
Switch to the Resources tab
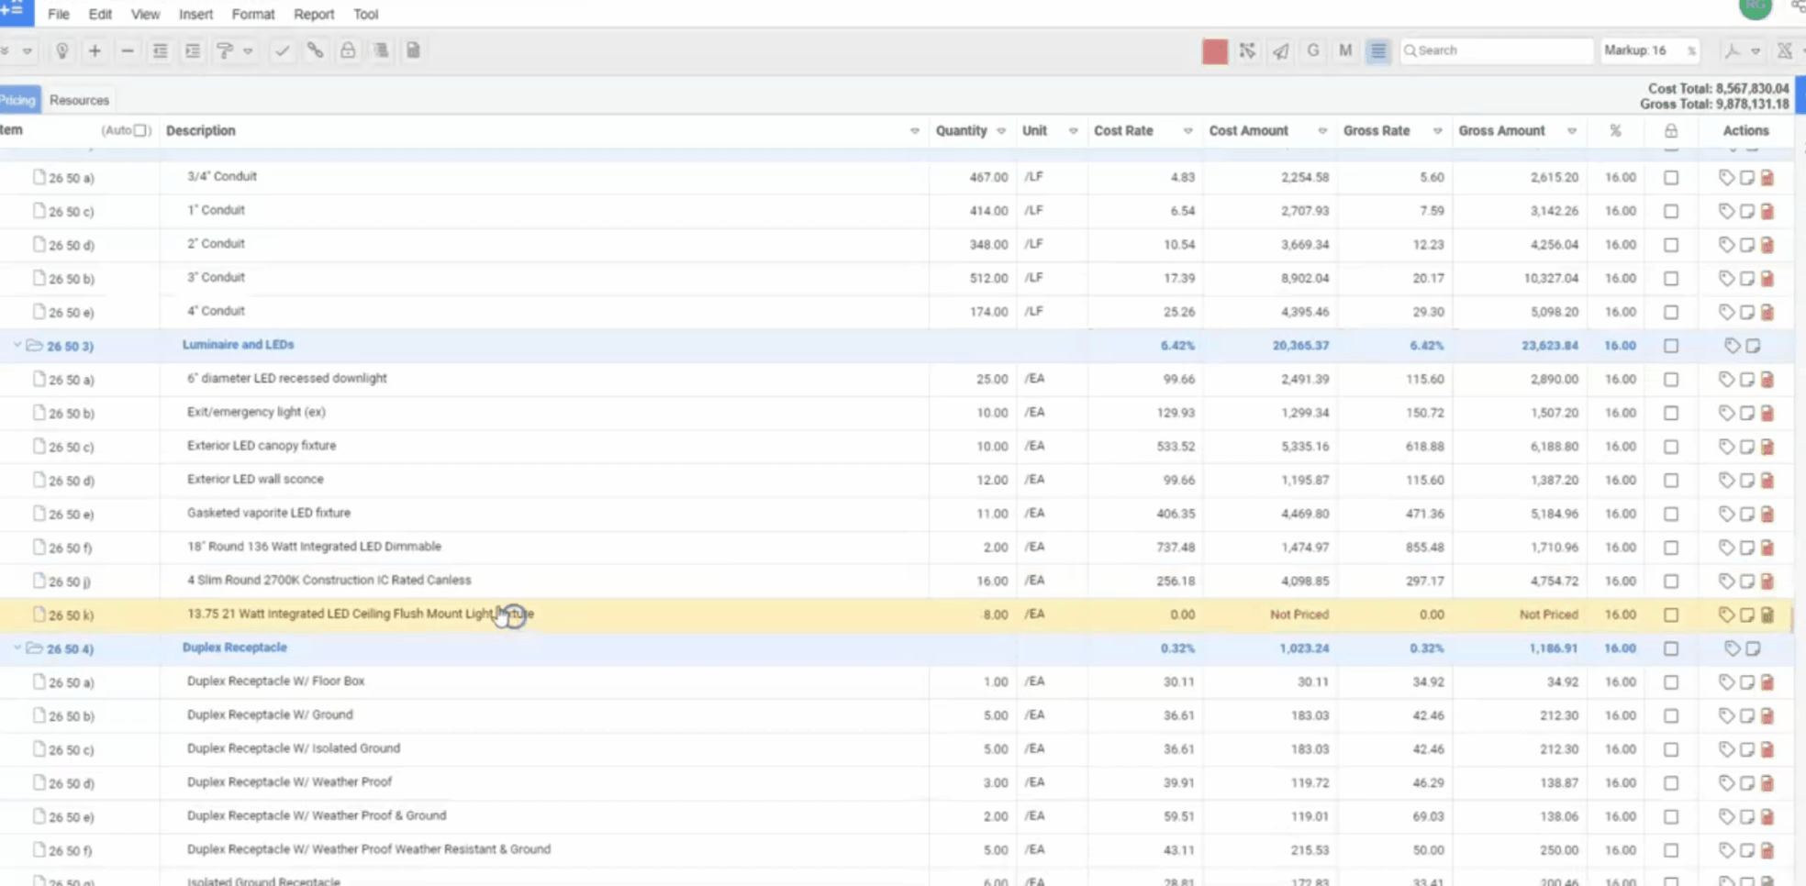[x=79, y=99]
